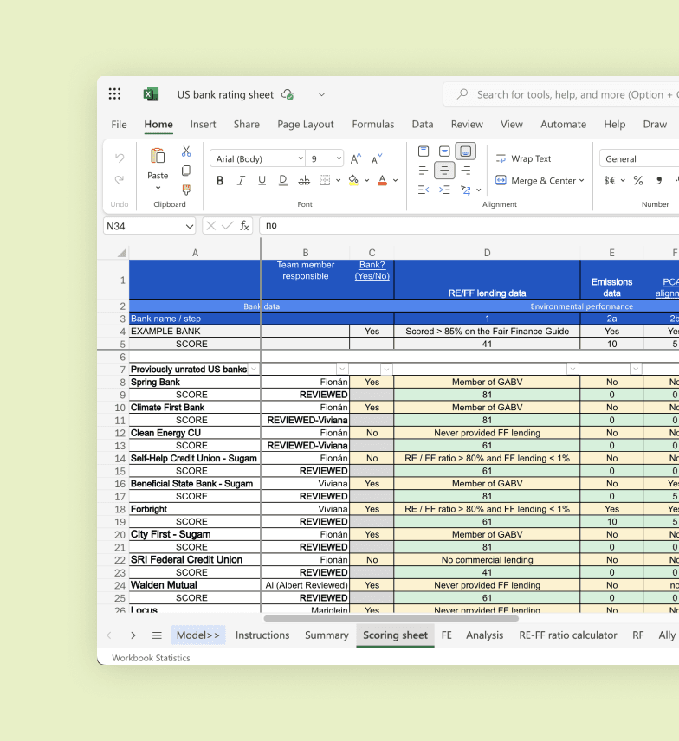Expand the Name Box N34 dropdown

click(x=190, y=226)
